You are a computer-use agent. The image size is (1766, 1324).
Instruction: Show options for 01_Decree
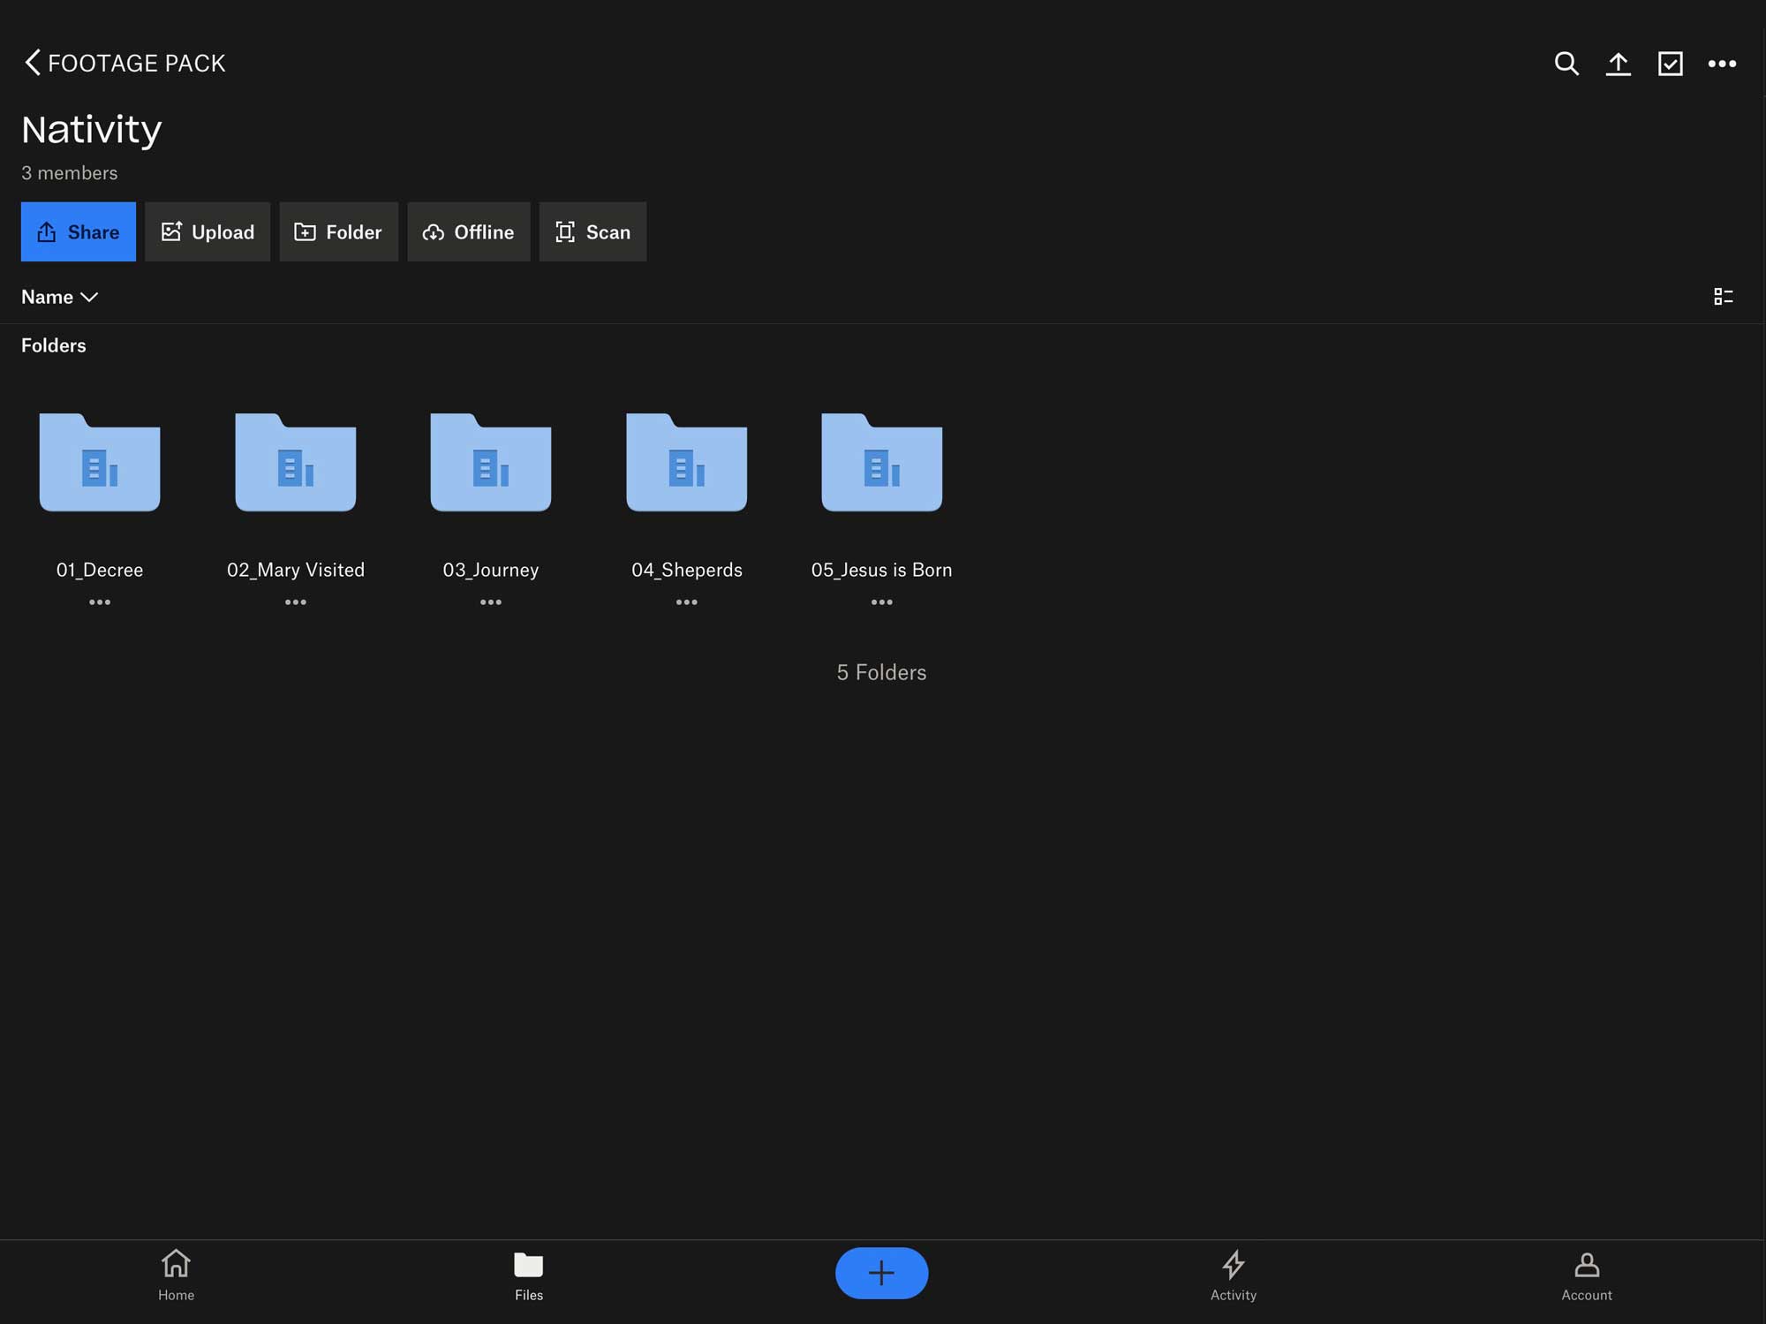(x=100, y=602)
